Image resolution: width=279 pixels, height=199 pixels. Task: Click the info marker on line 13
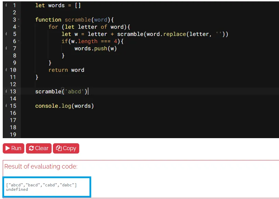(x=6, y=91)
